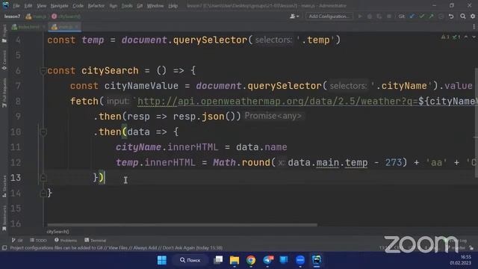Open the Navigate menu

point(59,6)
